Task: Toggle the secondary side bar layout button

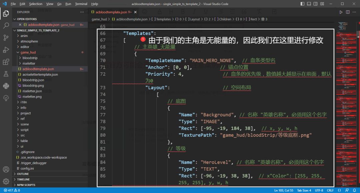Action: 316,4
